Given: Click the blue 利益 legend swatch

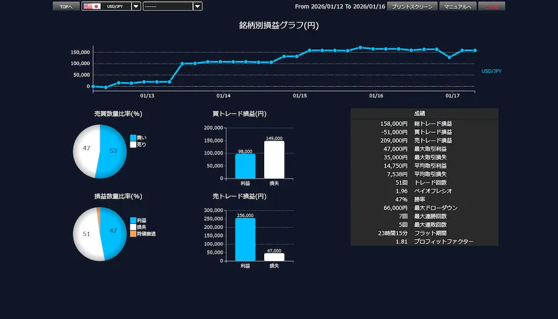Looking at the screenshot, I should coord(133,220).
